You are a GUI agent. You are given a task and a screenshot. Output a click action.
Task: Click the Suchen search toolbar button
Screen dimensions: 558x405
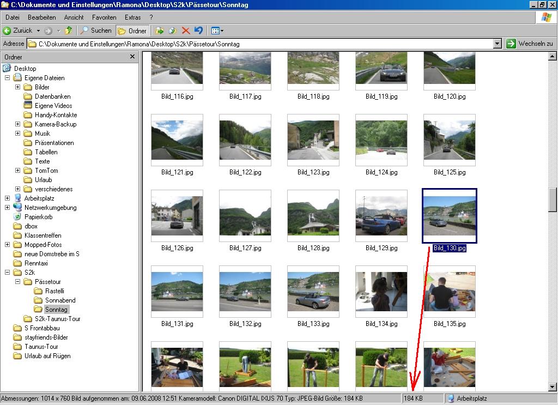coord(95,31)
